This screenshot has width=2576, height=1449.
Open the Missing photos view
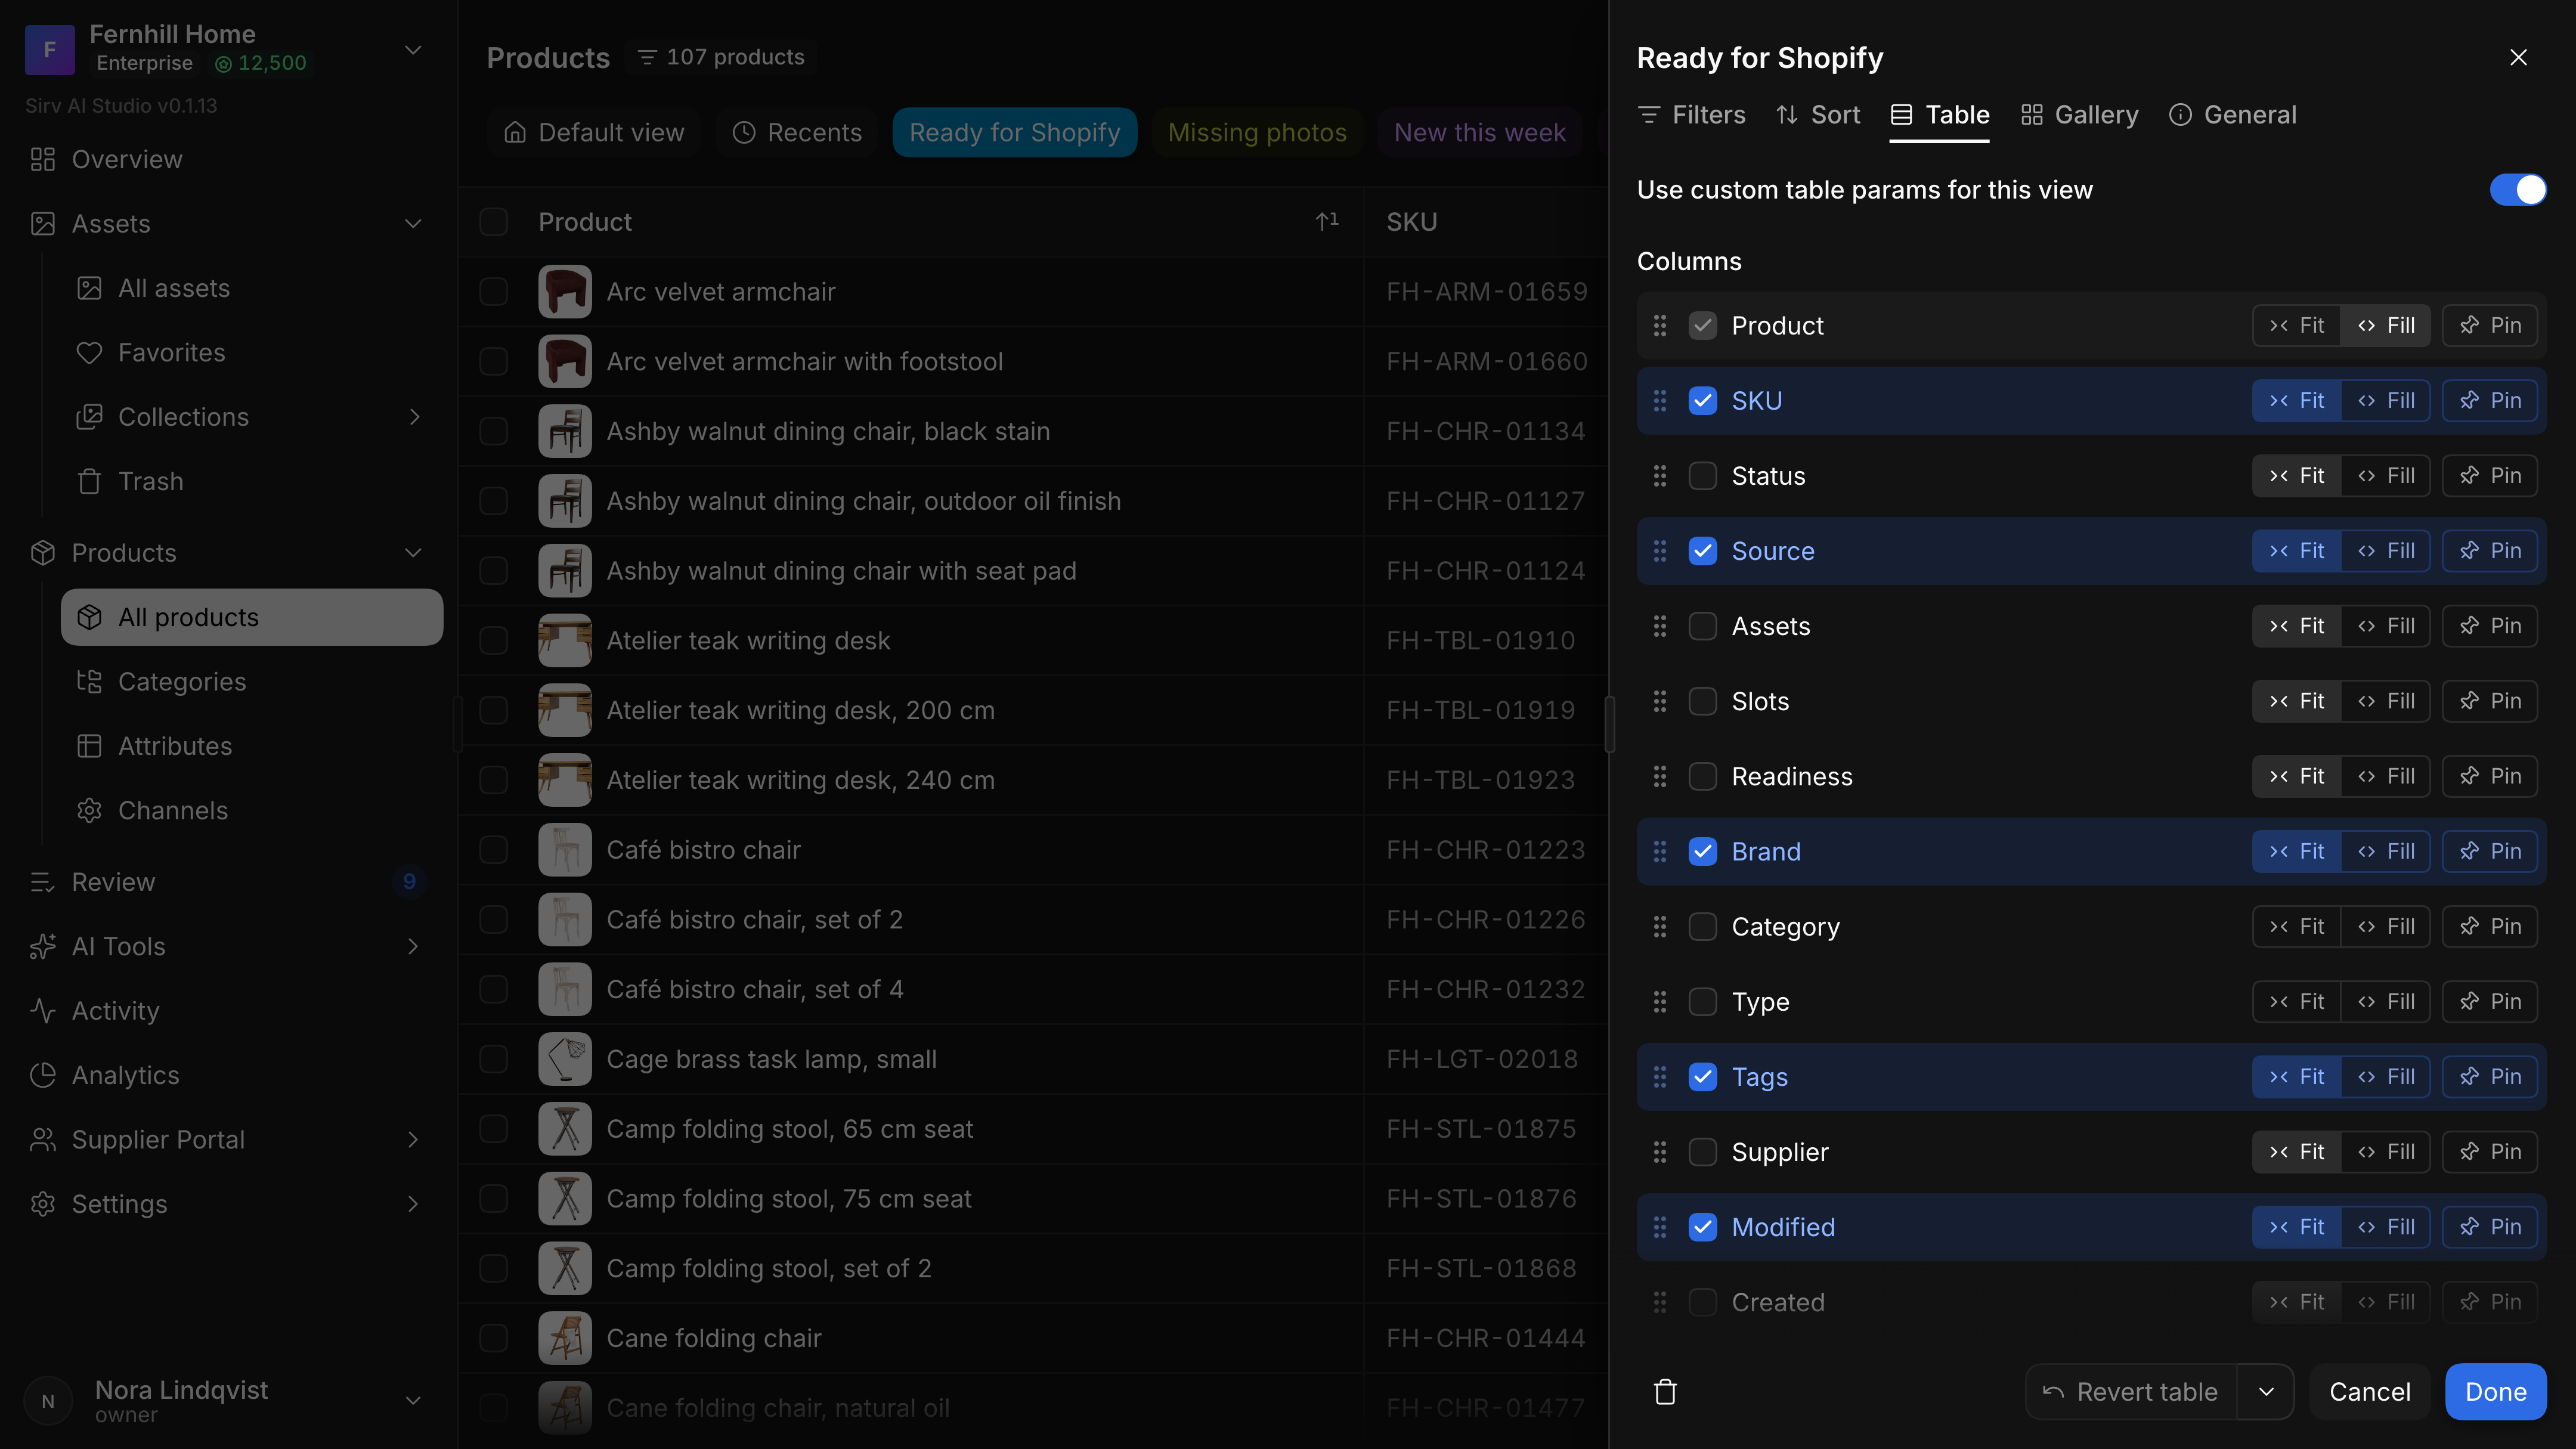pyautogui.click(x=1257, y=132)
